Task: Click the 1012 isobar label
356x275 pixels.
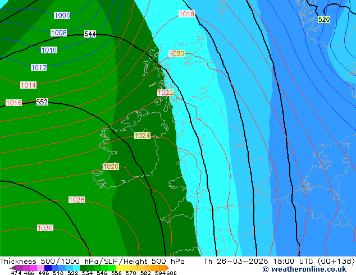Action: (x=39, y=67)
